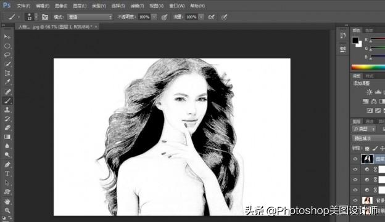This screenshot has height=222, width=385.
Task: Add a Color Balance adjustment
Action: (x=374, y=101)
